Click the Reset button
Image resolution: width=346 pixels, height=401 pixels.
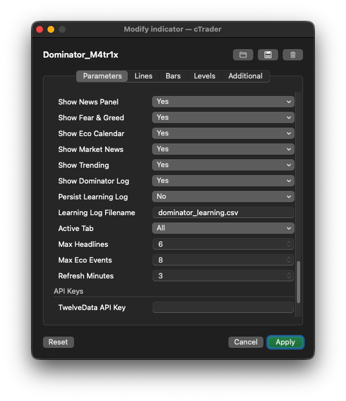(x=58, y=342)
